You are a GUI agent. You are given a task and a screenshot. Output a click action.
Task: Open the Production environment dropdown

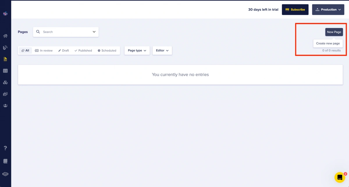coord(328,10)
